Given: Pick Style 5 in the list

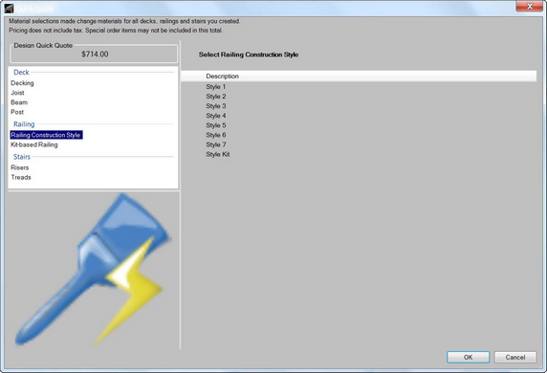Looking at the screenshot, I should [x=215, y=125].
